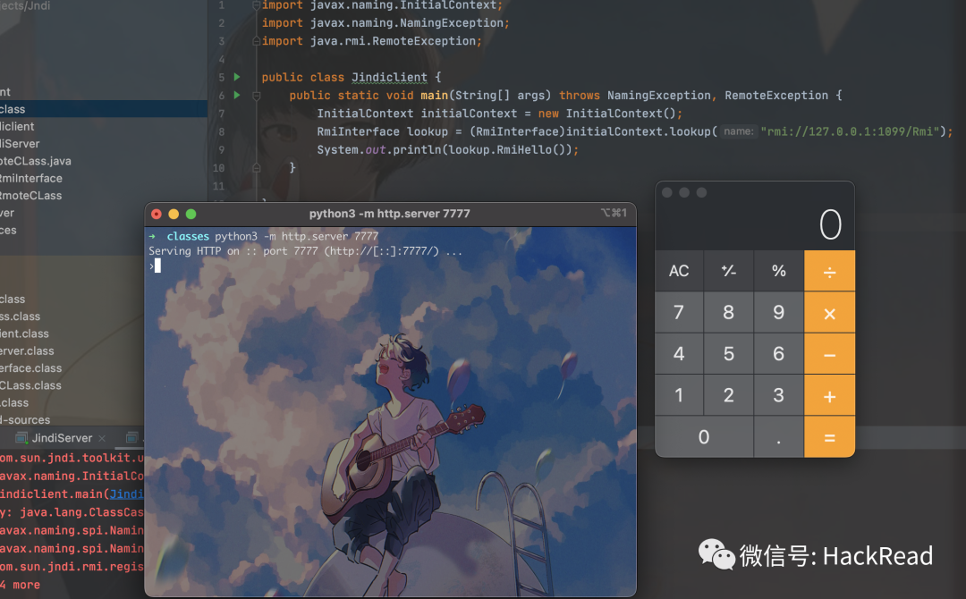Select CLass.class in the project tree

click(x=30, y=384)
